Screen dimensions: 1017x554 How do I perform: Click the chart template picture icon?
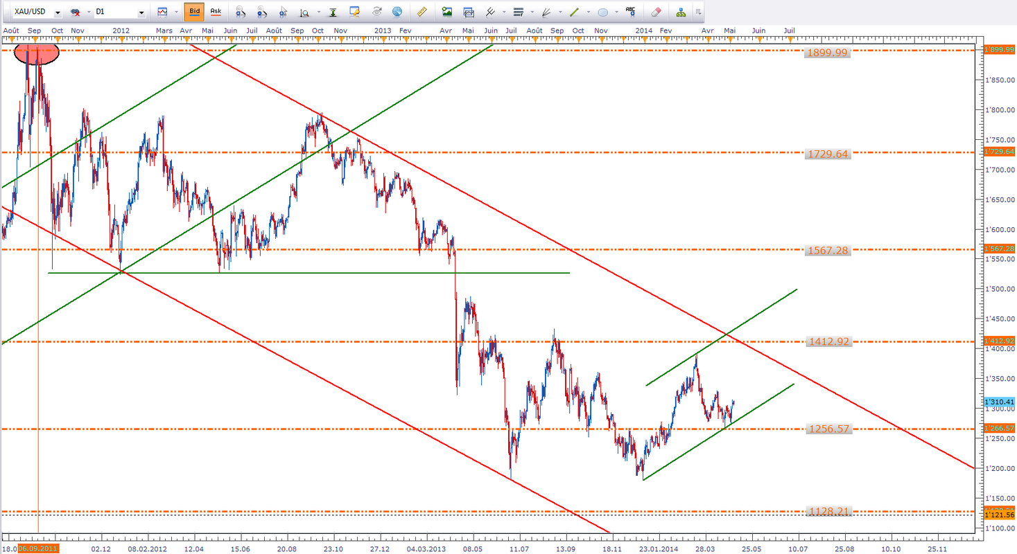click(x=469, y=12)
